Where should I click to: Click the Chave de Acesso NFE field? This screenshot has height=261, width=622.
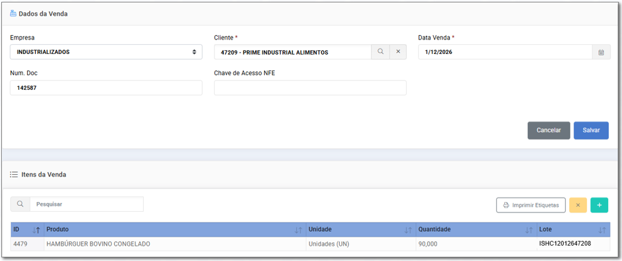click(310, 88)
